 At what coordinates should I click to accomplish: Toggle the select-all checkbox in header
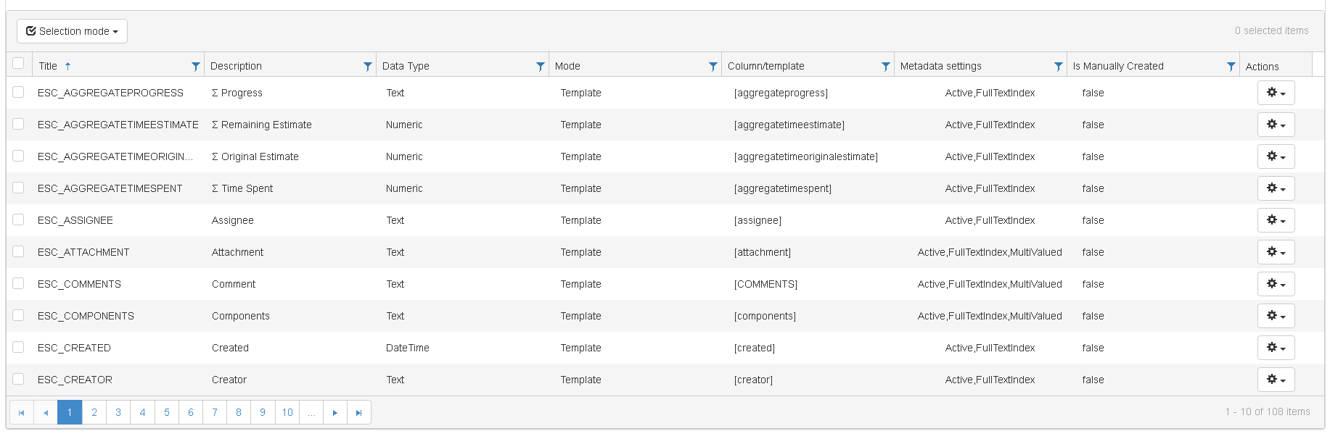(18, 63)
